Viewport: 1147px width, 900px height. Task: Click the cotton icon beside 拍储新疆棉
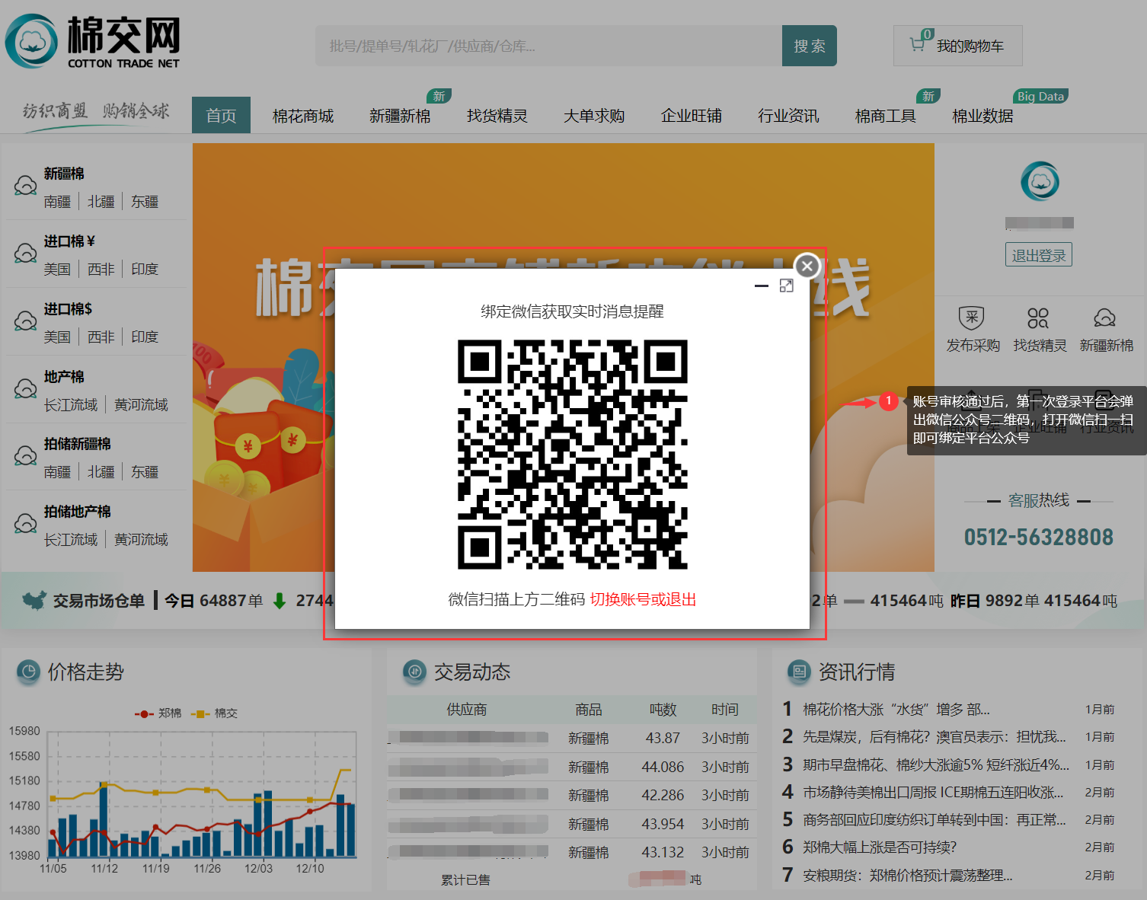(x=25, y=455)
